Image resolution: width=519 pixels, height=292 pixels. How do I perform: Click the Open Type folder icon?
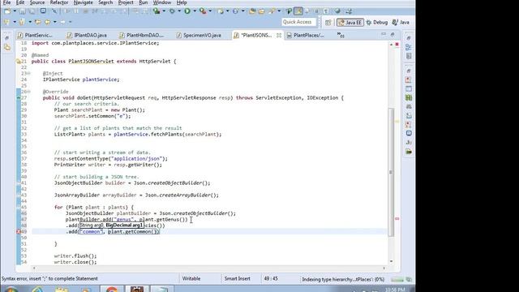(252, 11)
